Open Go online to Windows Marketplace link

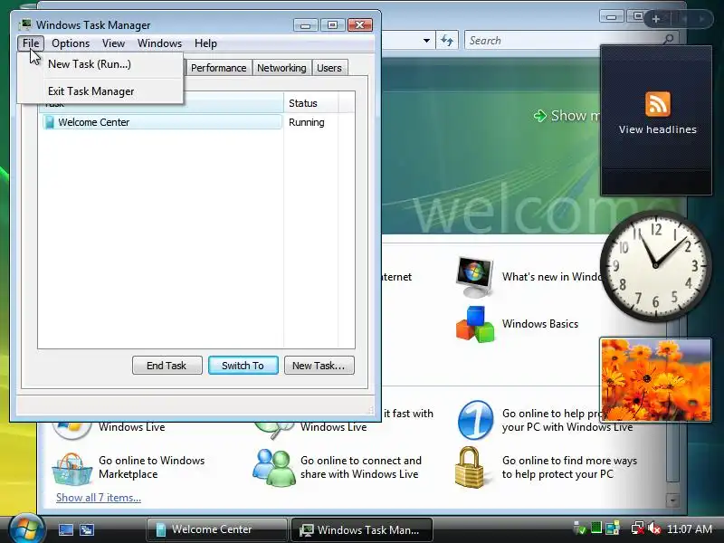pos(151,467)
